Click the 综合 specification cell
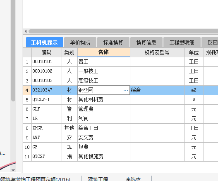The height and width of the screenshot is (181, 218). tap(157, 90)
